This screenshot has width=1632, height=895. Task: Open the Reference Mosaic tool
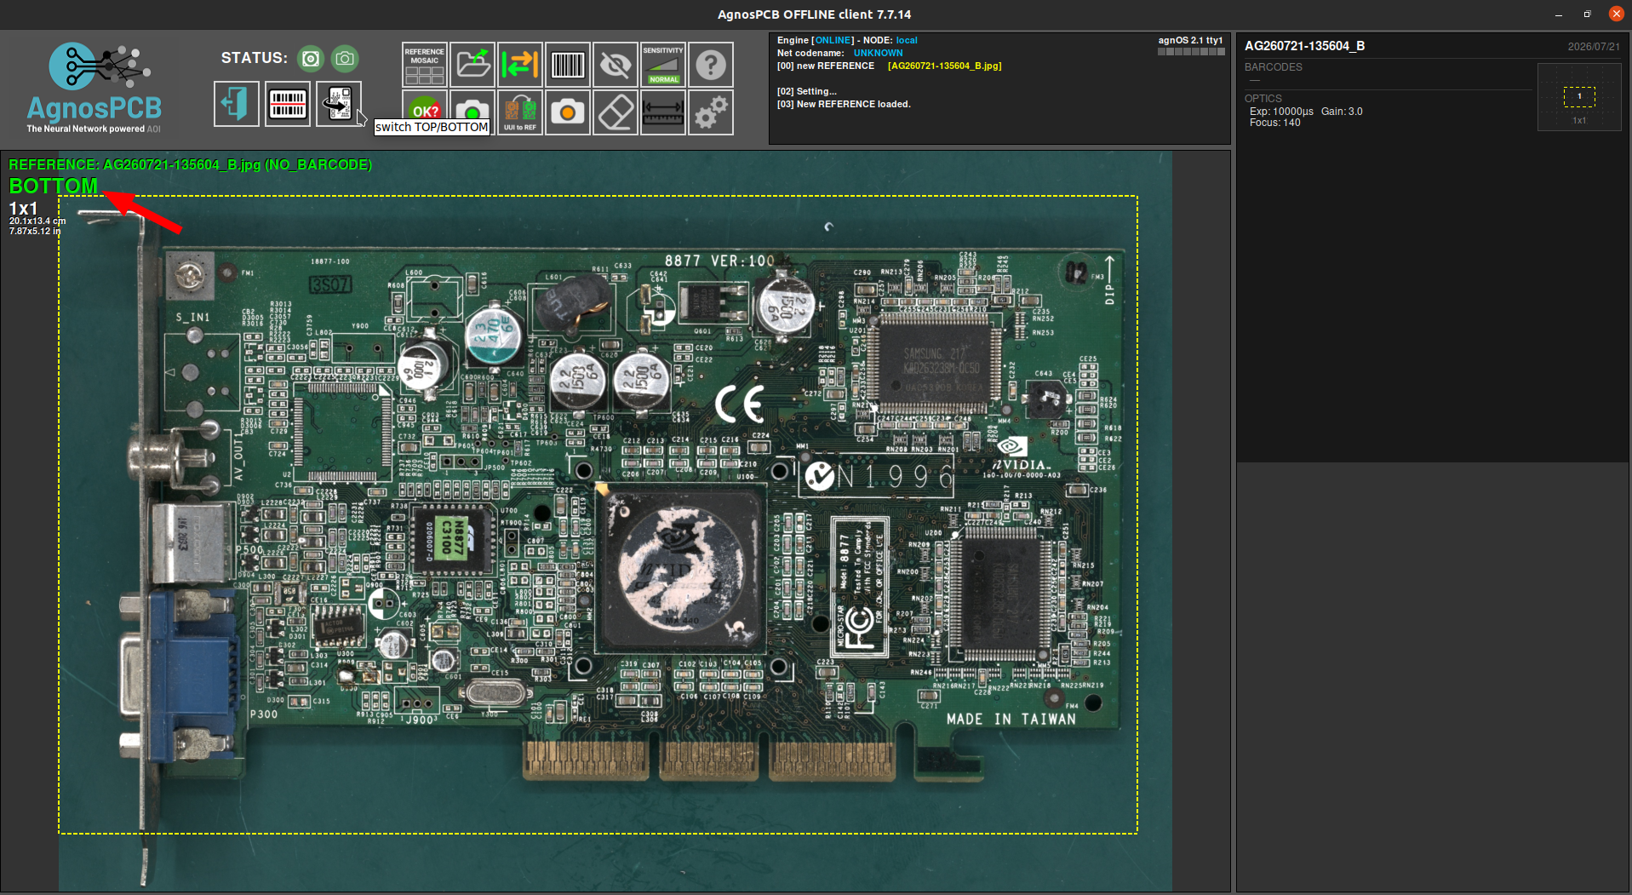point(424,65)
